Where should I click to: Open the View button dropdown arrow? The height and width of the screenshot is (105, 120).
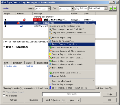click(79, 100)
